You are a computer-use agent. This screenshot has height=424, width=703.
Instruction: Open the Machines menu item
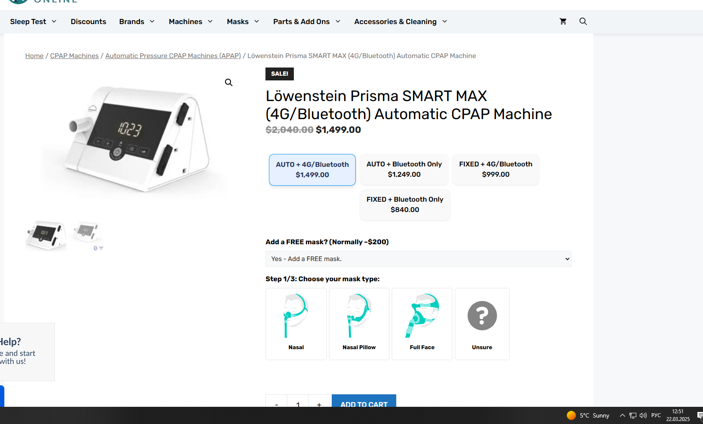click(x=185, y=22)
